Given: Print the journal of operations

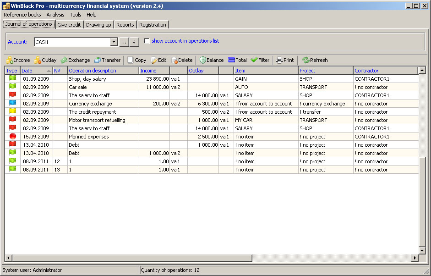Looking at the screenshot, I should (x=284, y=60).
